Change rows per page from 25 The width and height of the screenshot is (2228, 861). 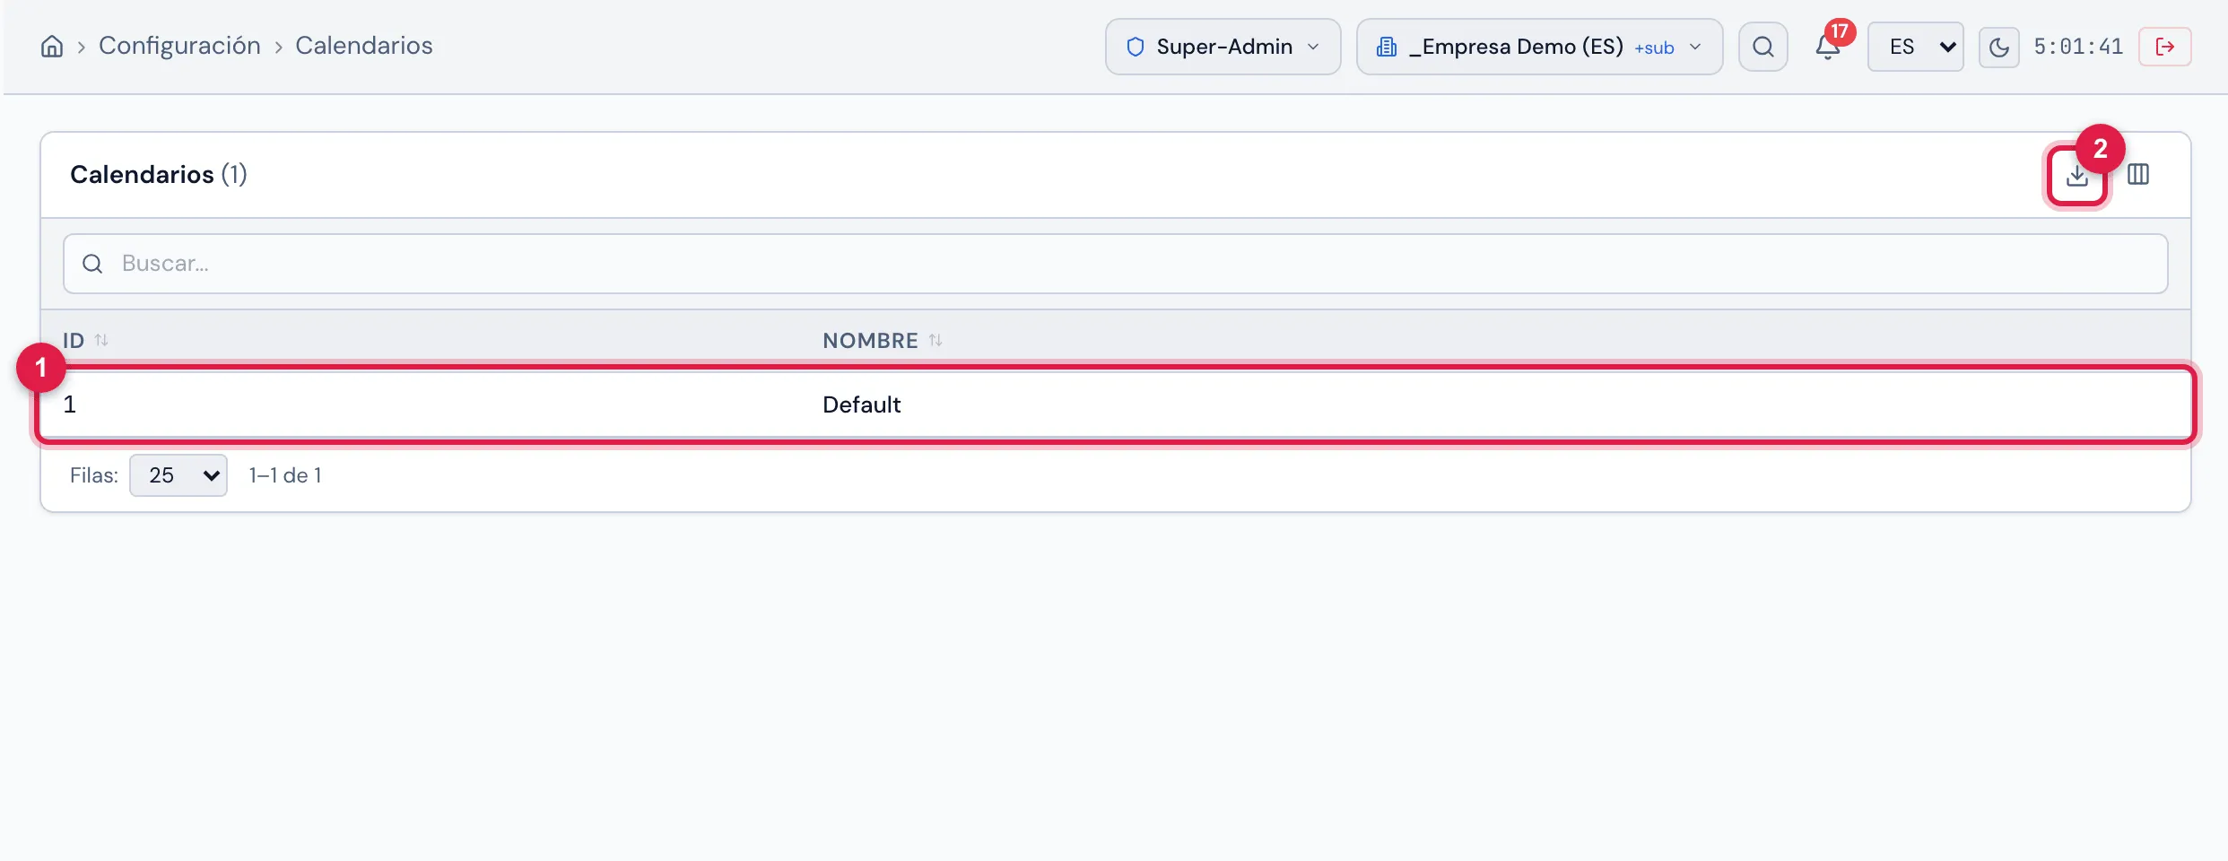coord(178,475)
